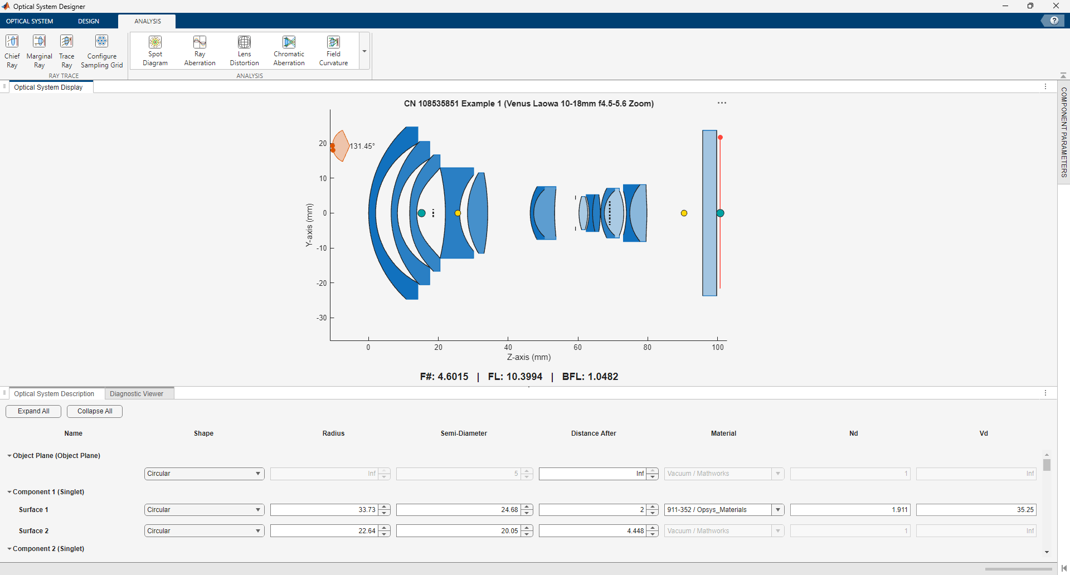The width and height of the screenshot is (1070, 575).
Task: Open the Ray Aberration analysis
Action: click(x=200, y=50)
